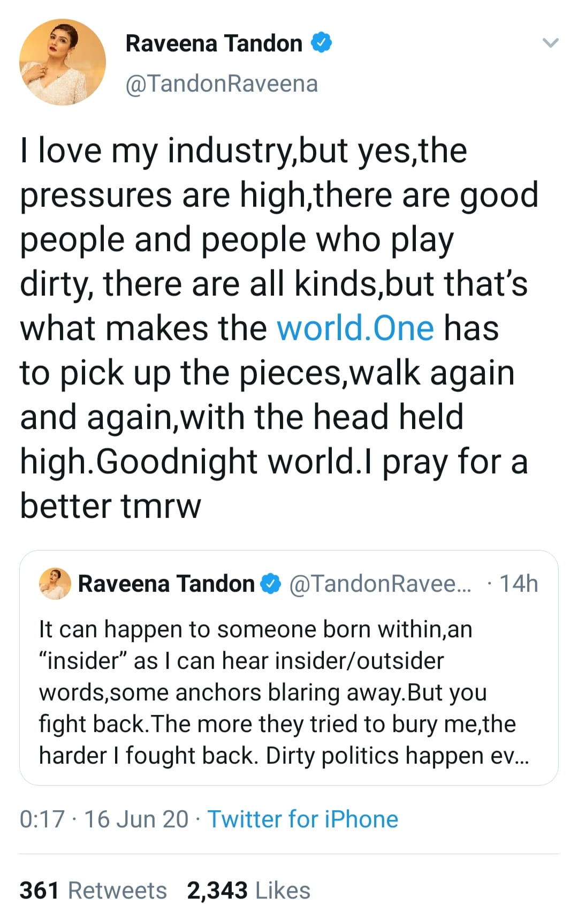Open the quoted tweet author name
Screen dimensions: 578x920
166,584
